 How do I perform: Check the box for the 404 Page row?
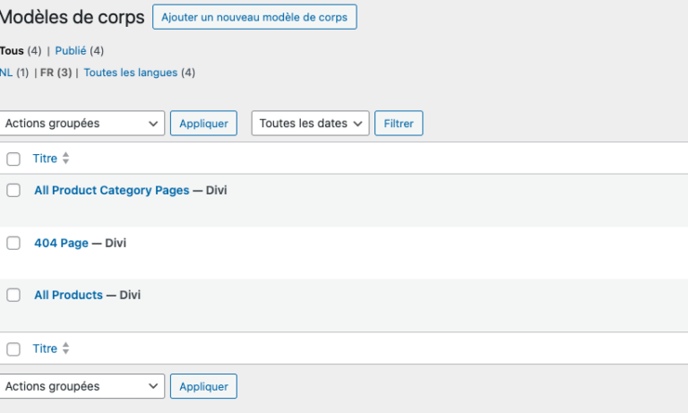click(13, 243)
